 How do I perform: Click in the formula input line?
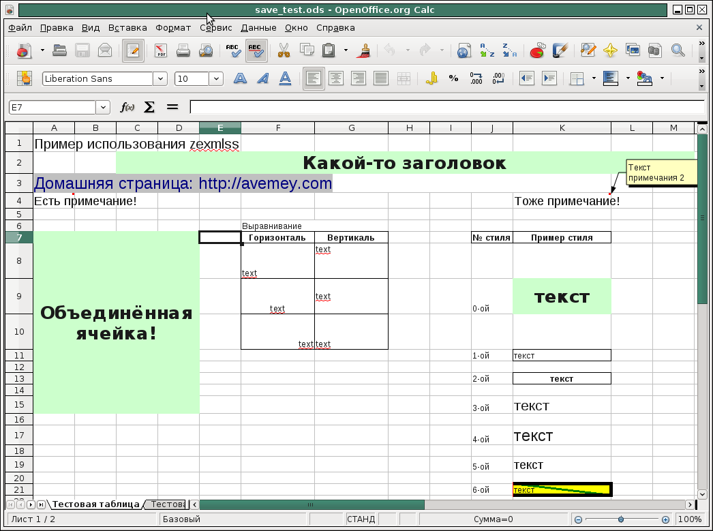pos(443,107)
